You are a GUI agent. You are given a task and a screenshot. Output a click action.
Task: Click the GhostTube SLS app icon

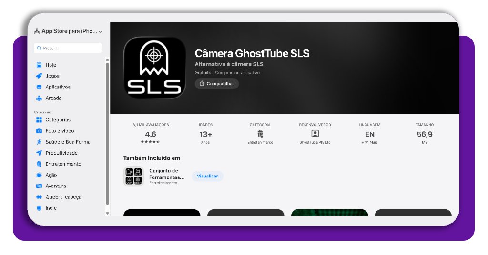[154, 68]
